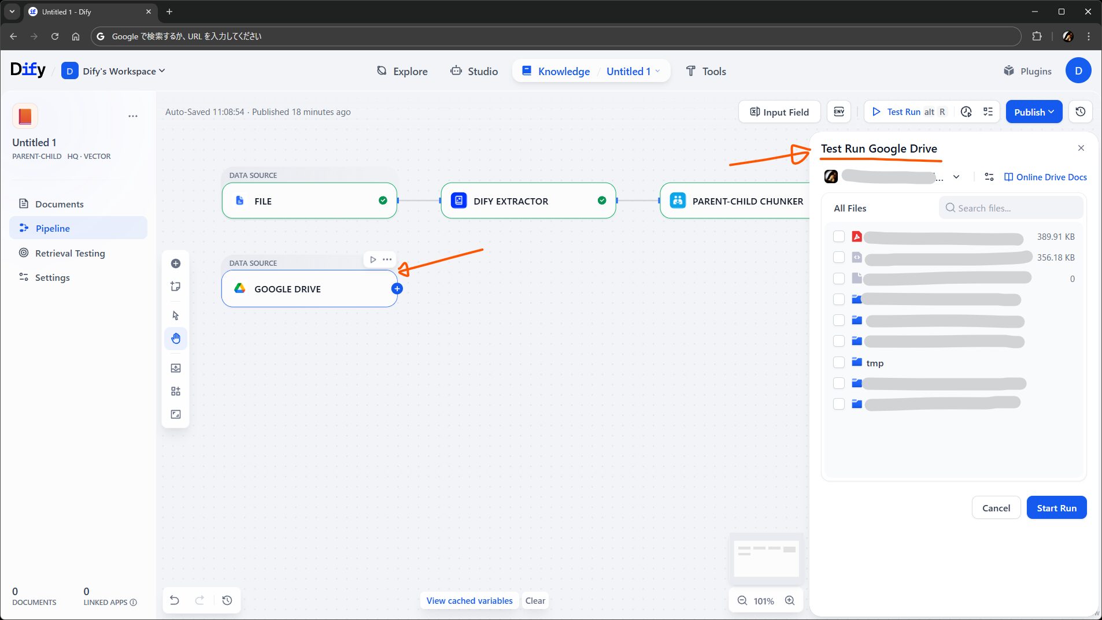
Task: Click the zoom in magnifier icon
Action: (790, 600)
